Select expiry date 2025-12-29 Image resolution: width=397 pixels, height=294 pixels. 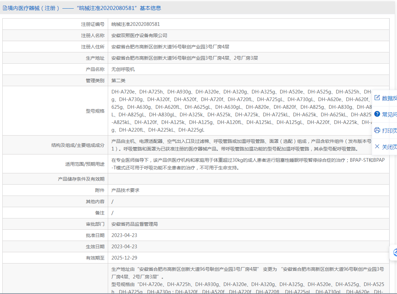coord(124,258)
